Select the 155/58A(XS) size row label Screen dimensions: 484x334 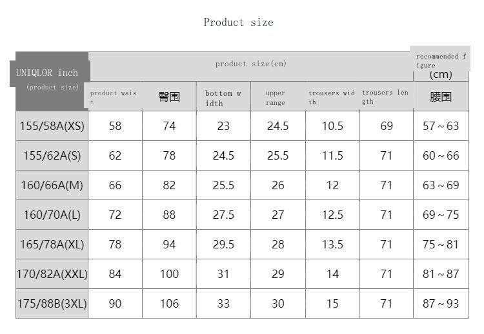coord(52,126)
